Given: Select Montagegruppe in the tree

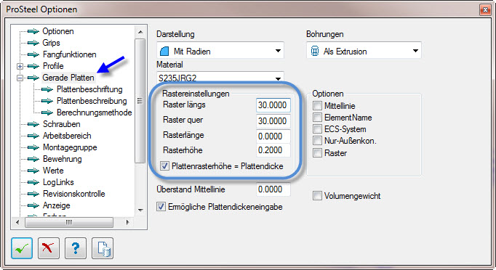Looking at the screenshot, I should (70, 147).
